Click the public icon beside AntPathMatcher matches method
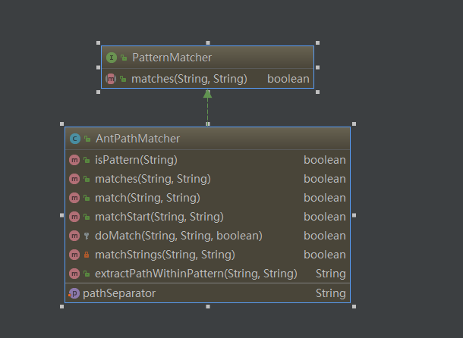The height and width of the screenshot is (338, 463). [87, 179]
